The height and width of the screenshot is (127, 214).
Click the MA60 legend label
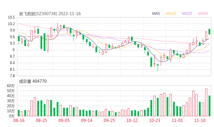[x=203, y=14]
